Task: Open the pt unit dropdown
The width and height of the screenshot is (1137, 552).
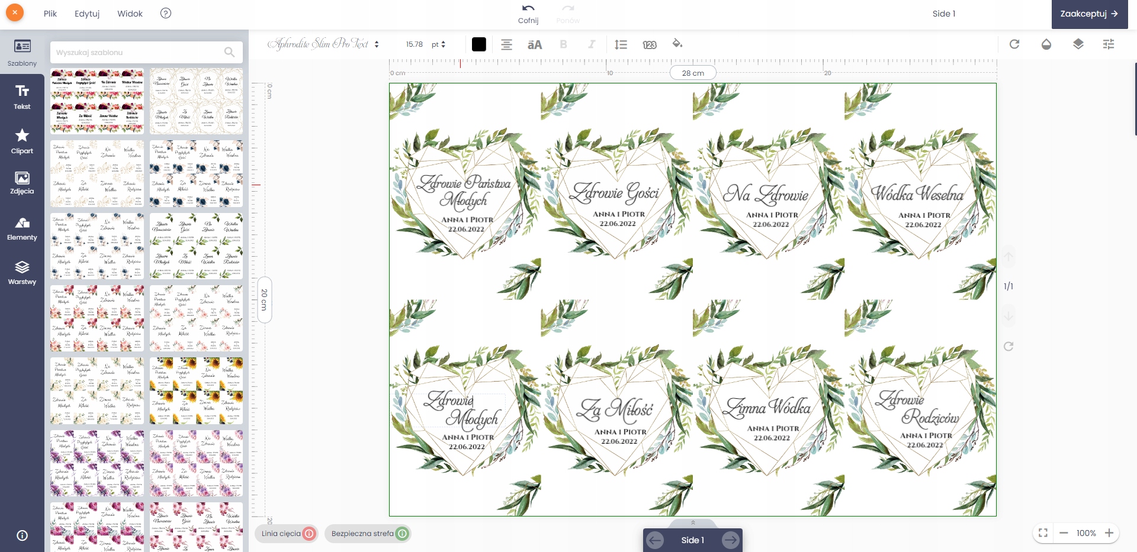Action: [438, 44]
